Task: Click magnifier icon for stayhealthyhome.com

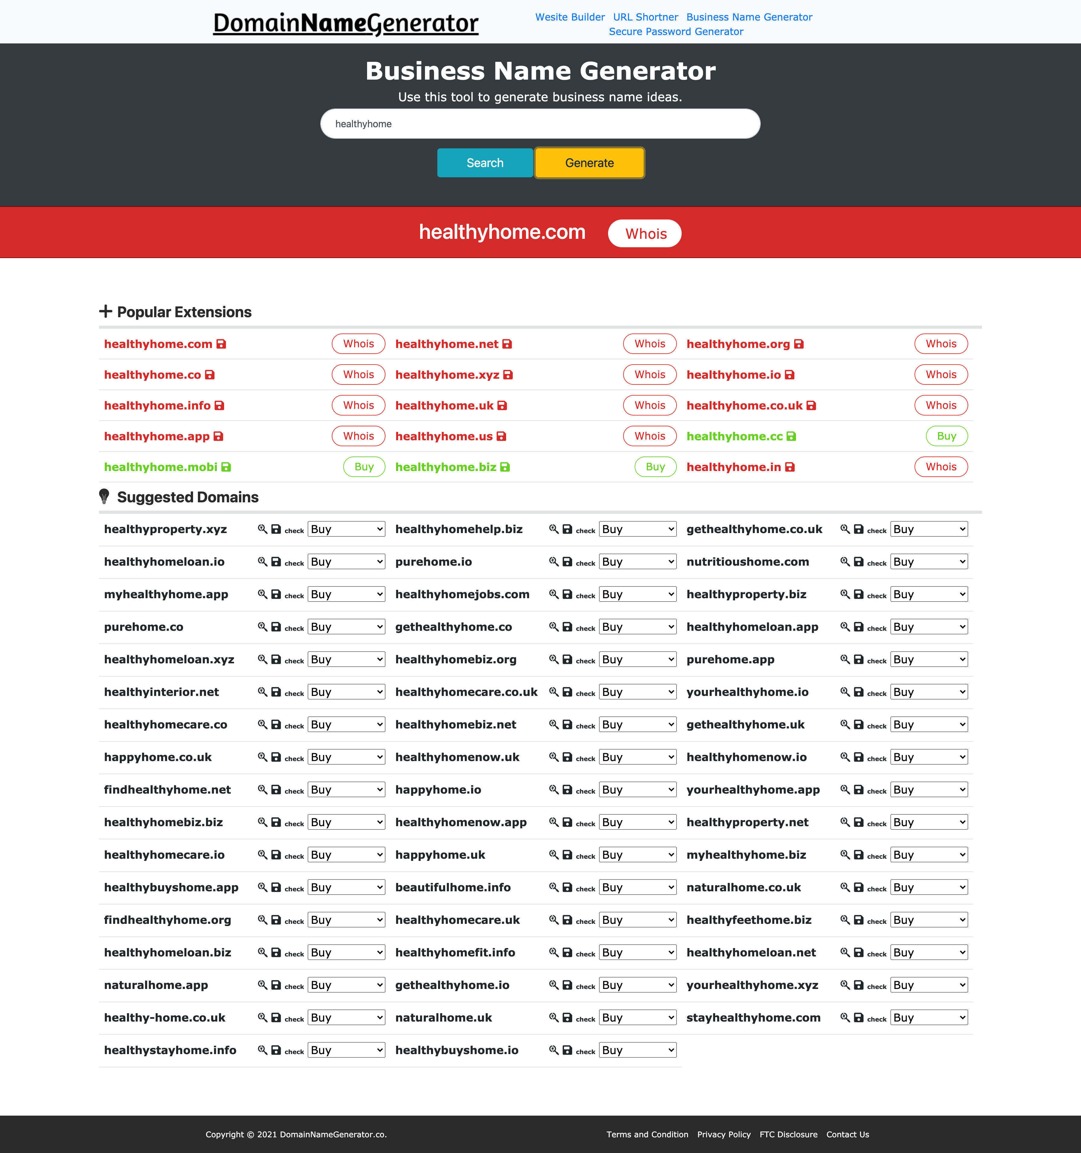Action: [x=845, y=1017]
